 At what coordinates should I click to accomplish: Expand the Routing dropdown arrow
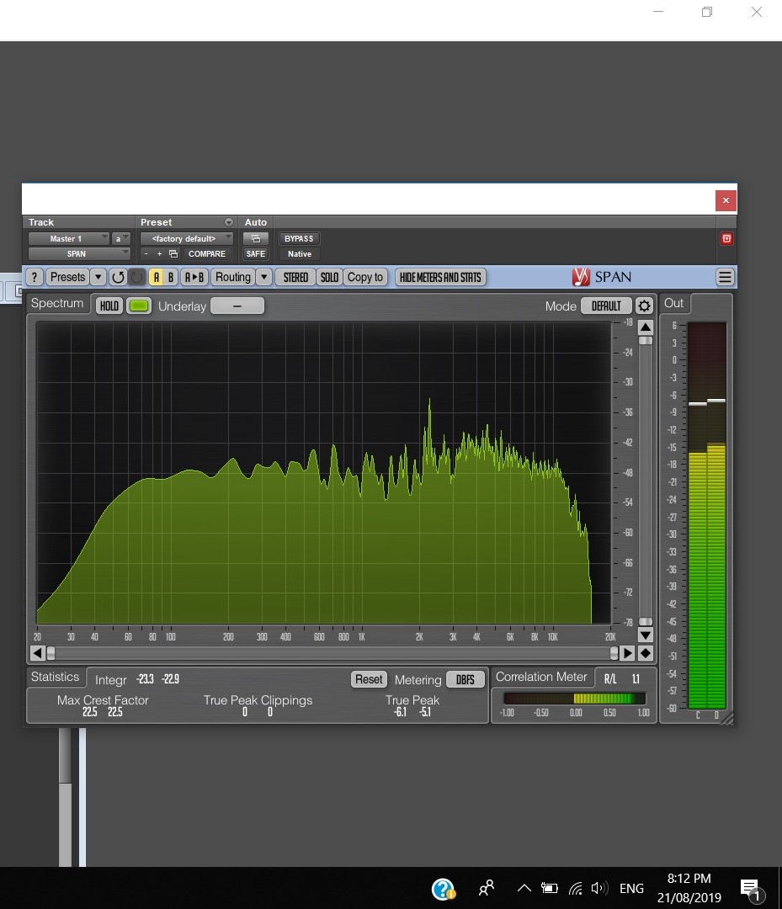[x=264, y=277]
